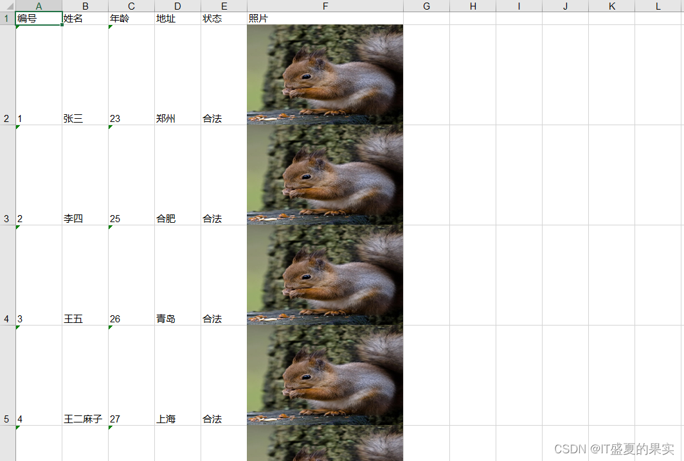Click ID cell 2 in 李四's row
684x461 pixels.
click(x=39, y=175)
